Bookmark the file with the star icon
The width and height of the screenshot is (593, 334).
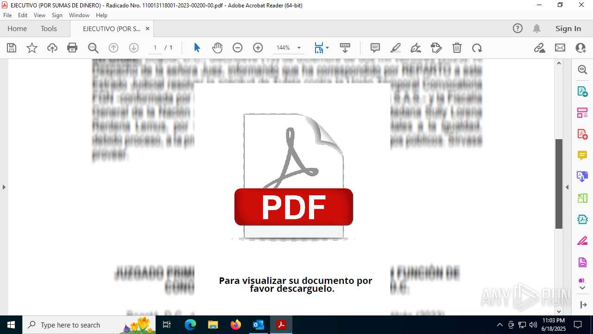coord(32,48)
